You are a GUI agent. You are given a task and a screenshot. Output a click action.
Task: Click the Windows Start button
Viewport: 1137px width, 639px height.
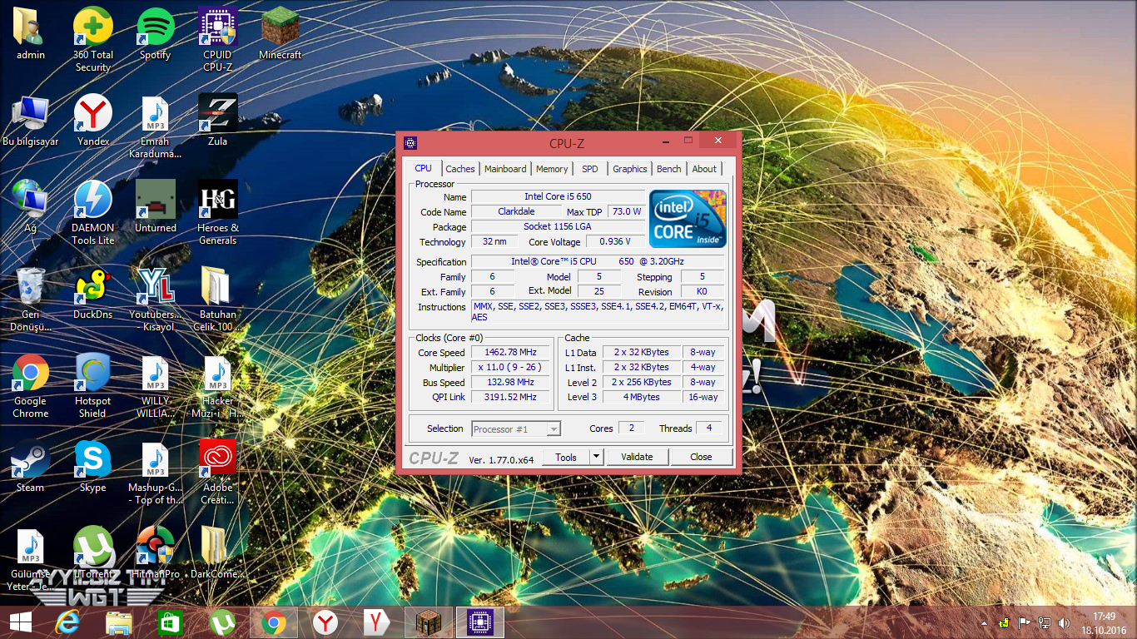(x=20, y=622)
